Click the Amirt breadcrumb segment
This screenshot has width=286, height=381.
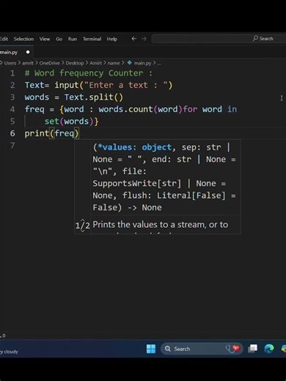pos(95,63)
